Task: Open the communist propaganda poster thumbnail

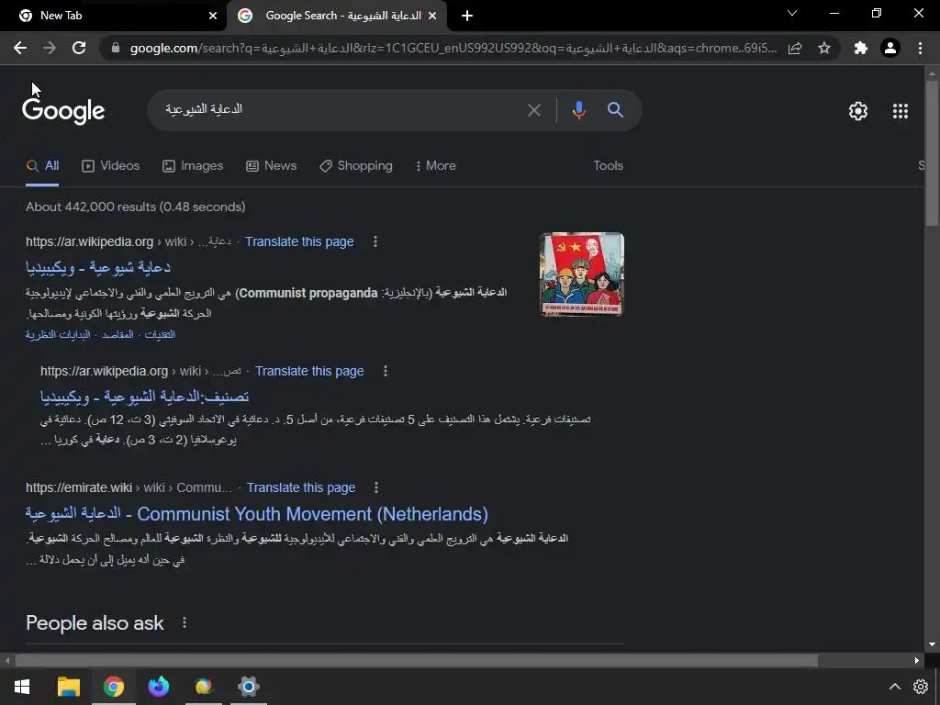Action: tap(581, 274)
